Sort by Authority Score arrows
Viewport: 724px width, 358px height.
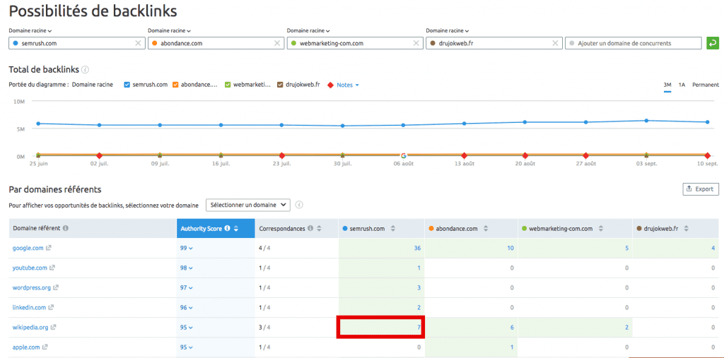pos(236,228)
